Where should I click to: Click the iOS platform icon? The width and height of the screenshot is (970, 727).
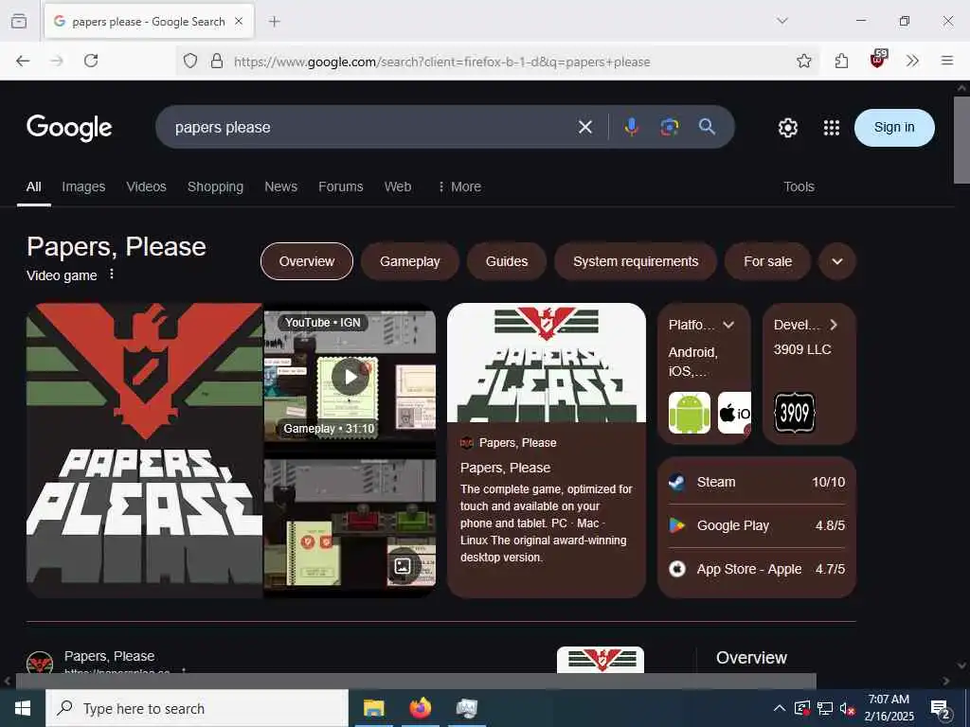pyautogui.click(x=734, y=413)
